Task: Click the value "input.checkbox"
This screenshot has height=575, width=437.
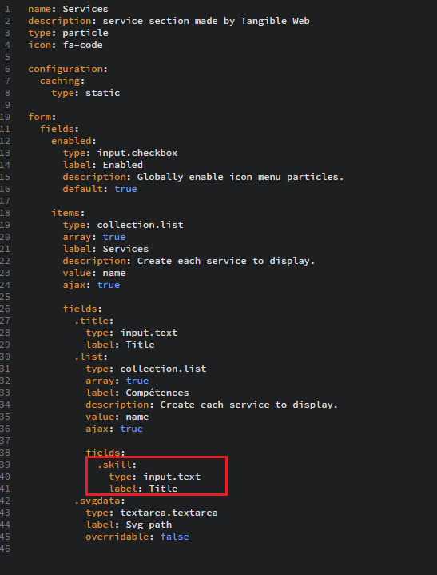Action: [x=137, y=153]
